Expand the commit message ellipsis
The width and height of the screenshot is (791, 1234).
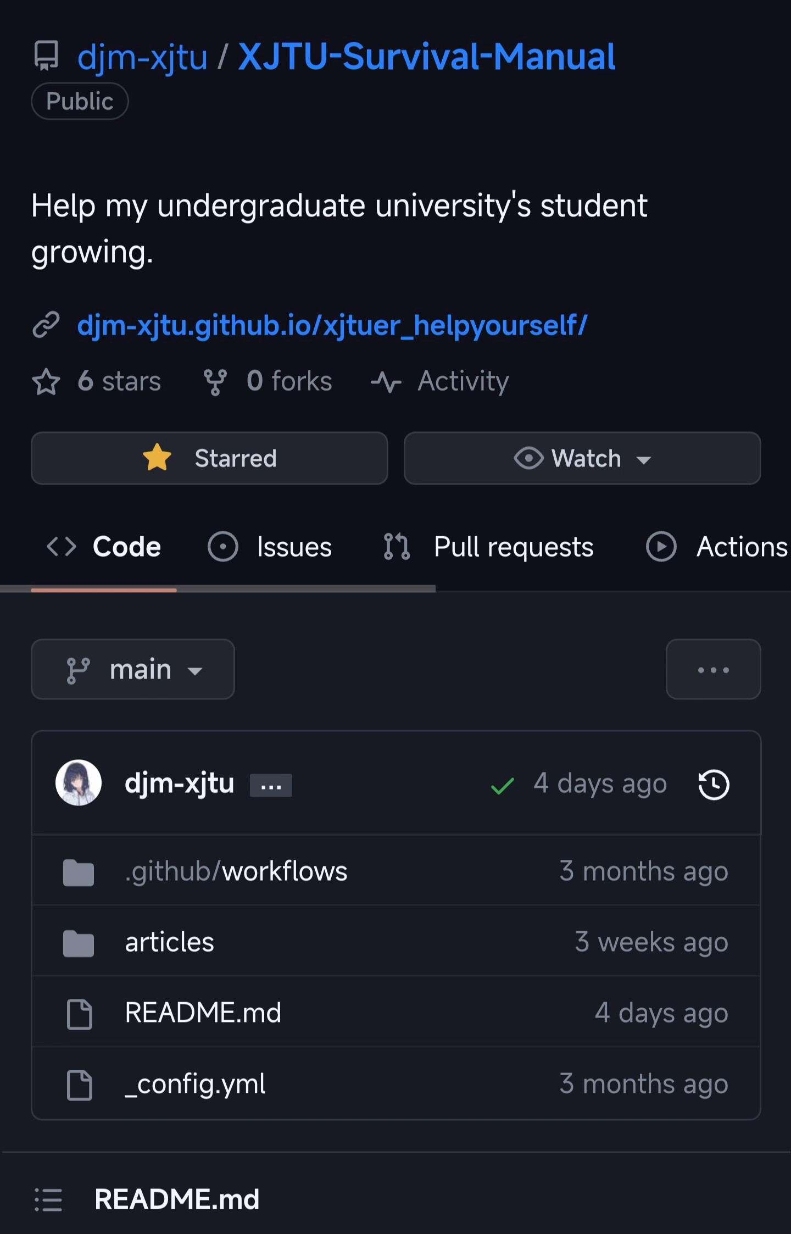(x=271, y=785)
